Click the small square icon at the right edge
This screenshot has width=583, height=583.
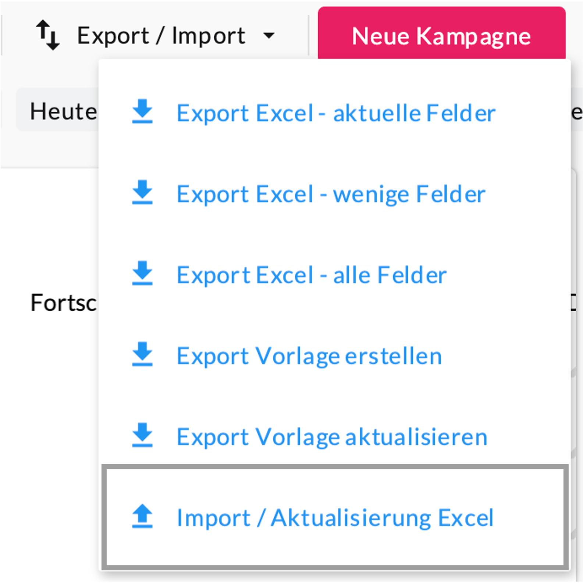click(574, 303)
